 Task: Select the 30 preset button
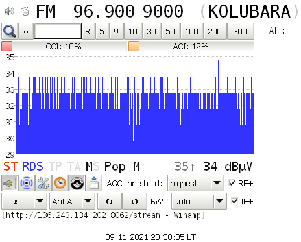coord(151,32)
